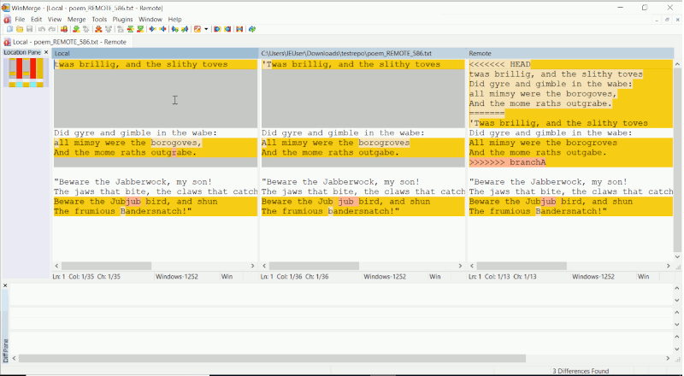684x376 pixels.
Task: Open the Plugins menu
Action: pos(123,19)
